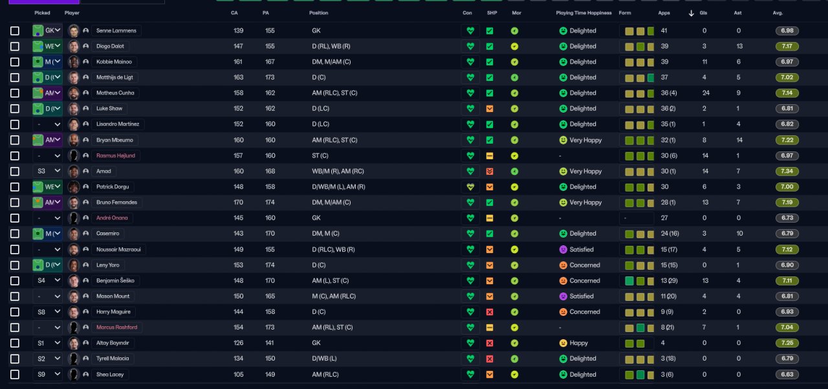828x389 pixels.
Task: Click the 7.34 average rating badge for Amad
Action: coord(787,172)
